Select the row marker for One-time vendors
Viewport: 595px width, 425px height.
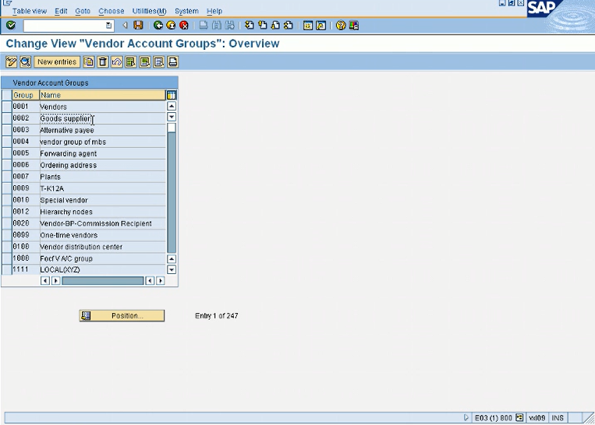pyautogui.click(x=7, y=235)
